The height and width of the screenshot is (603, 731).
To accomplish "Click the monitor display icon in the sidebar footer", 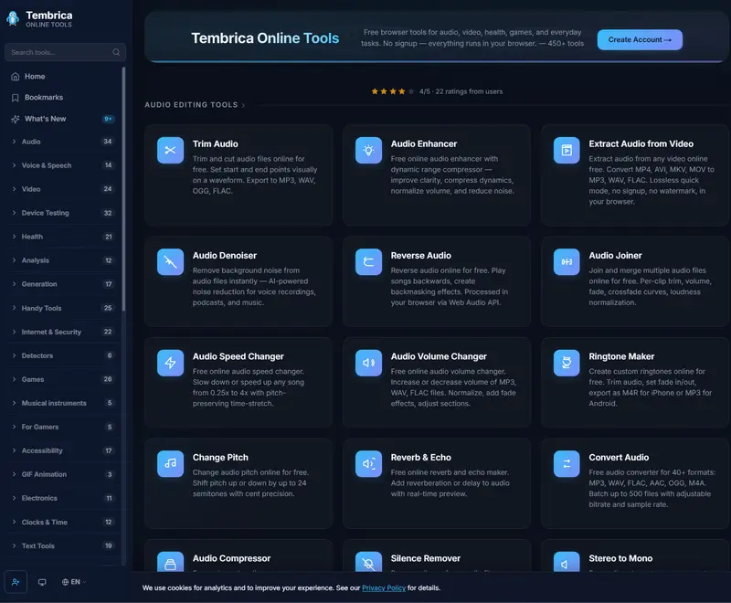I will [42, 582].
